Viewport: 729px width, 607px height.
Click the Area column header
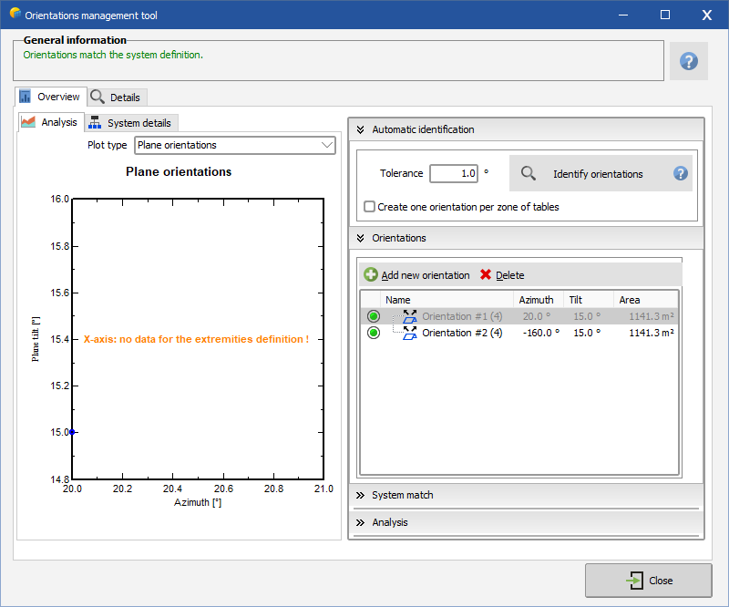click(x=646, y=300)
